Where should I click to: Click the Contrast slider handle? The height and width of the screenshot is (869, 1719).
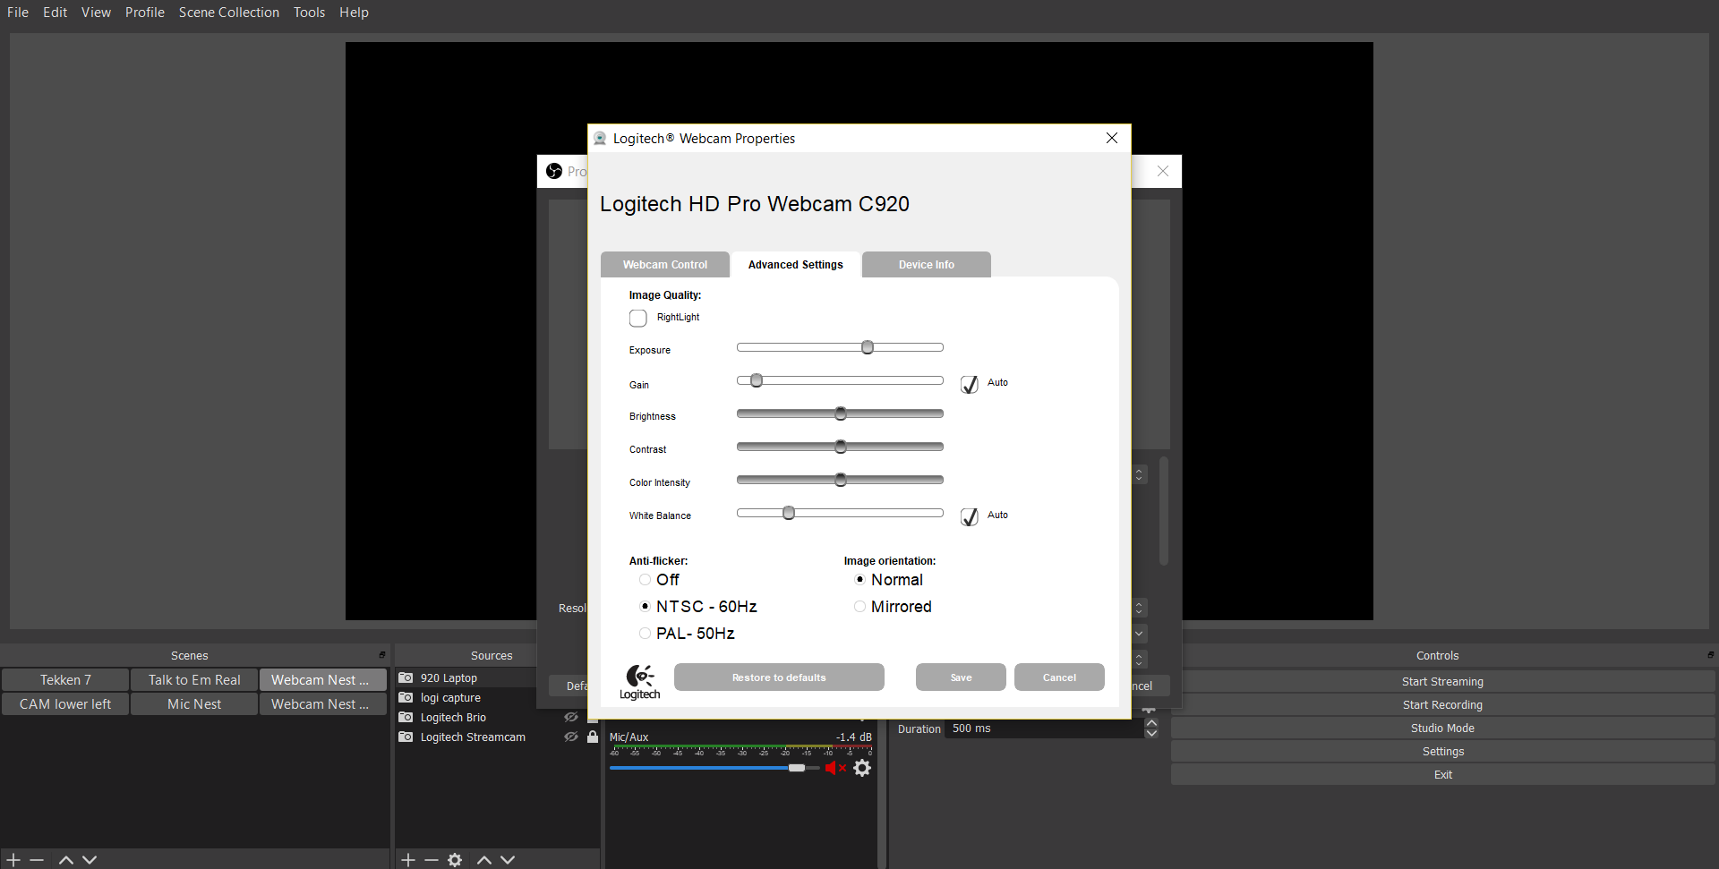tap(841, 447)
